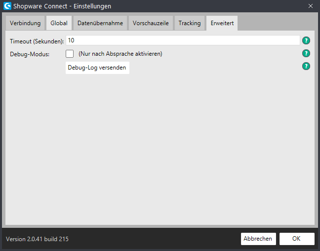
Task: Open the Global tab
Action: coord(59,23)
